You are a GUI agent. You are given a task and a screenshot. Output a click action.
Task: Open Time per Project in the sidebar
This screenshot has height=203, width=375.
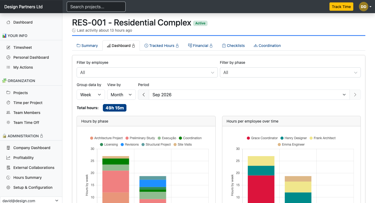point(31,103)
